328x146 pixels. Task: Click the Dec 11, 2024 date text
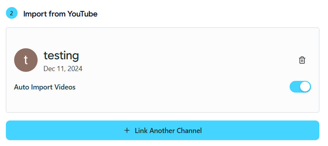tap(63, 69)
